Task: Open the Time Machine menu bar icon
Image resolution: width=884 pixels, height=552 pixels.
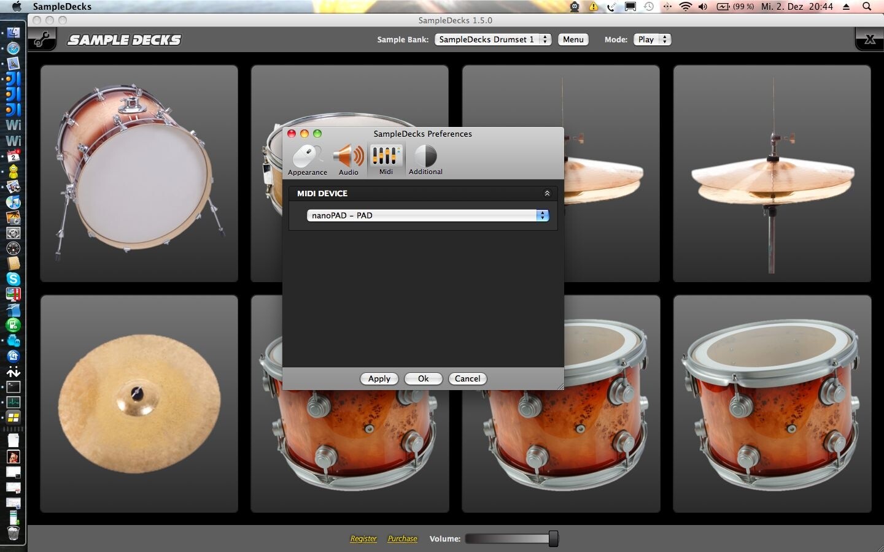Action: (649, 7)
